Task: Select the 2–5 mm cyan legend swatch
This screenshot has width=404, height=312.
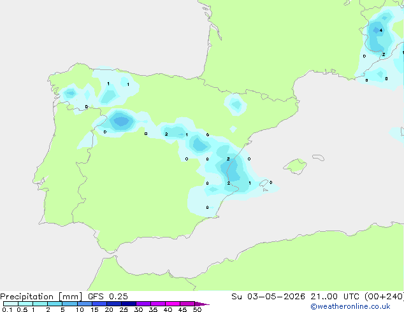Action: [x=55, y=304]
